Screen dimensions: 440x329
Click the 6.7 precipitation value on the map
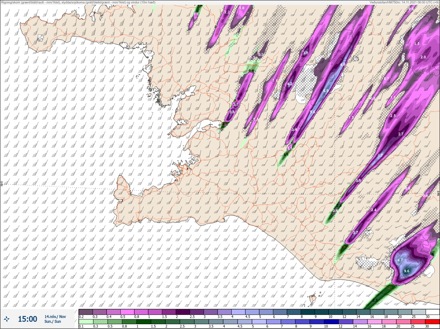[x=400, y=260]
